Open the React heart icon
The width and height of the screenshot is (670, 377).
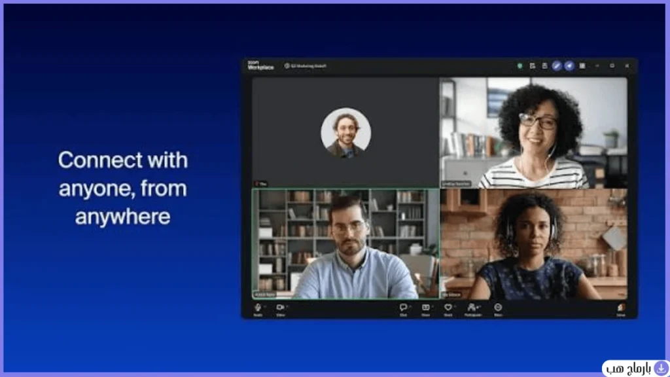click(448, 308)
